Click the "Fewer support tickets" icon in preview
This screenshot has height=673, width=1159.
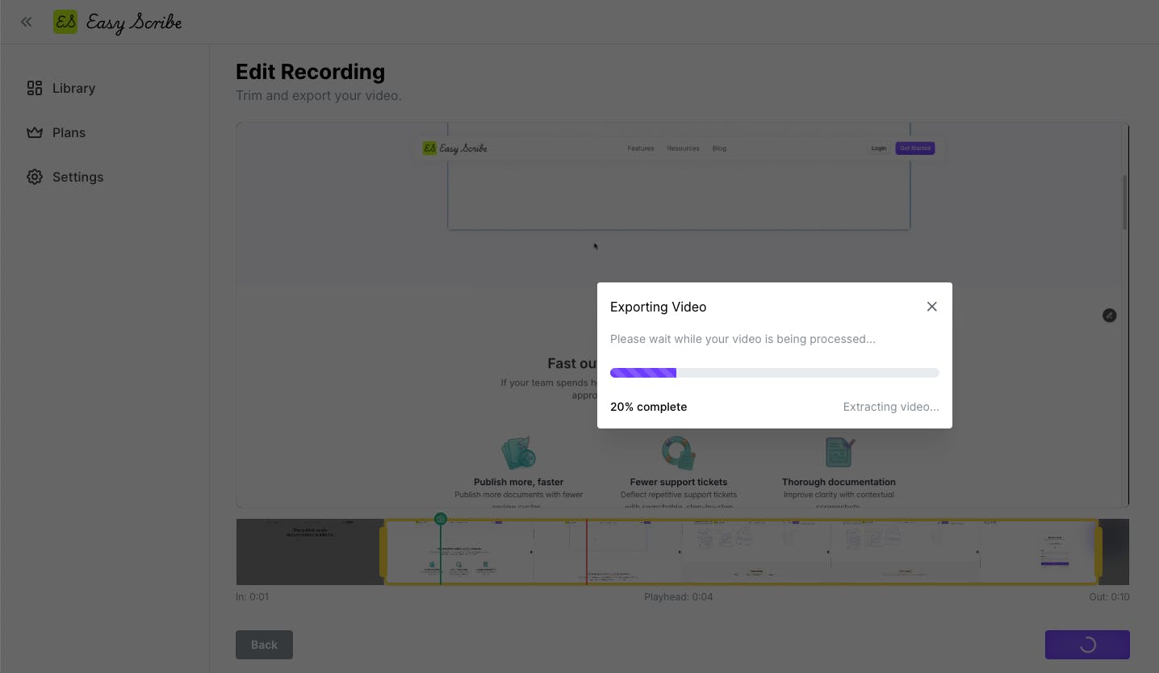(679, 453)
